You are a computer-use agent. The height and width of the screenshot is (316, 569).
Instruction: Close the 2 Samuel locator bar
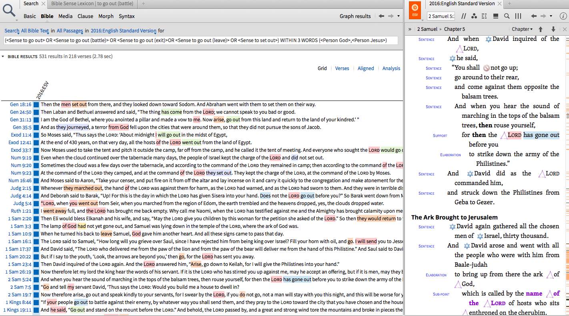coord(565,29)
